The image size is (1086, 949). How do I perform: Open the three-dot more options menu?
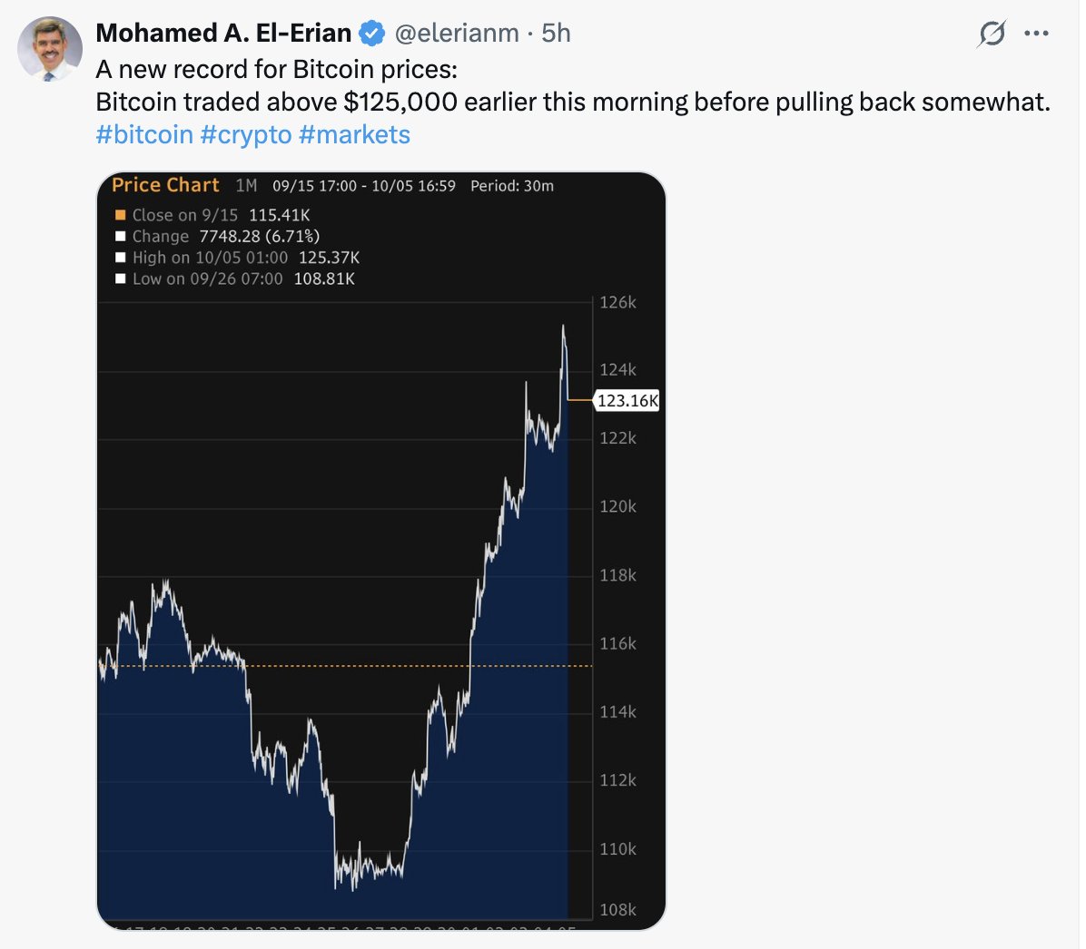(x=1035, y=34)
